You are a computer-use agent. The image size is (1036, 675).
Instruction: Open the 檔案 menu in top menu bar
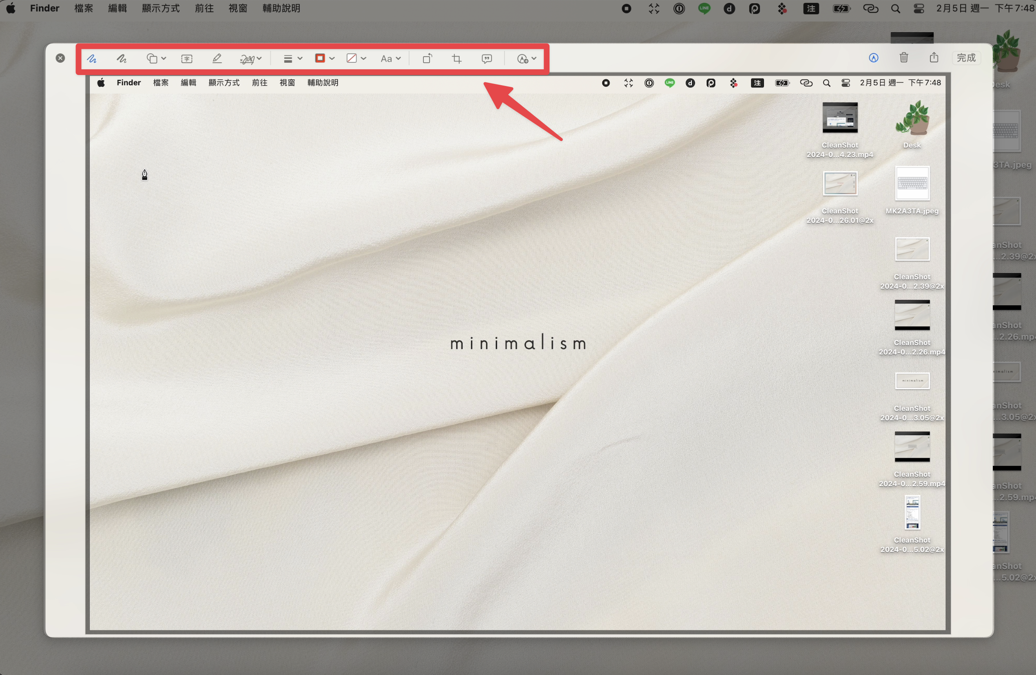pyautogui.click(x=84, y=8)
